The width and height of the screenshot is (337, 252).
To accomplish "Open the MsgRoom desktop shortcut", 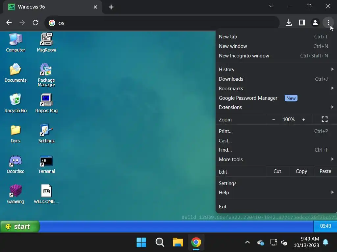I will point(46,42).
